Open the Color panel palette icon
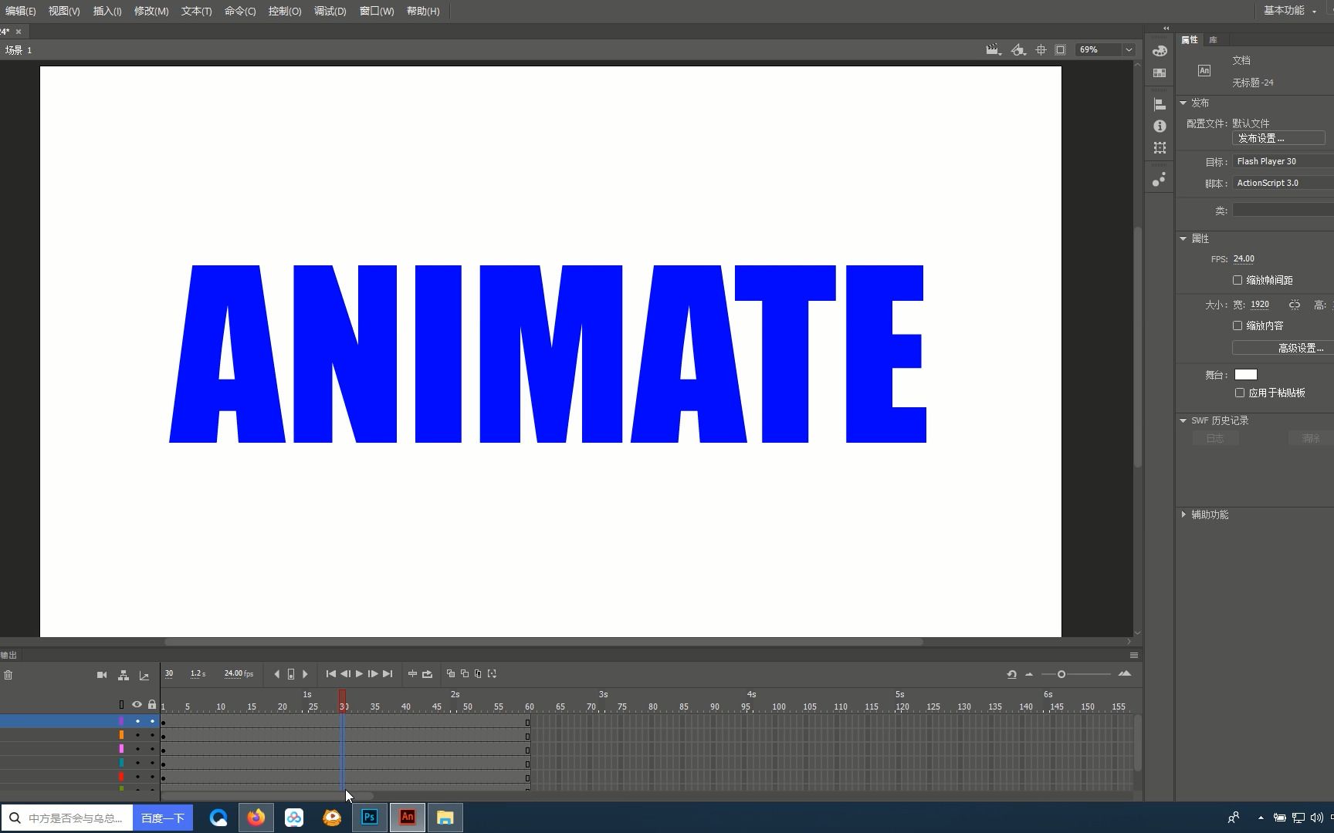Viewport: 1334px width, 833px height. coord(1160,51)
